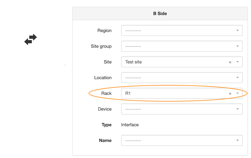Open the Name dropdown caret
The image size is (251, 158).
click(x=238, y=140)
